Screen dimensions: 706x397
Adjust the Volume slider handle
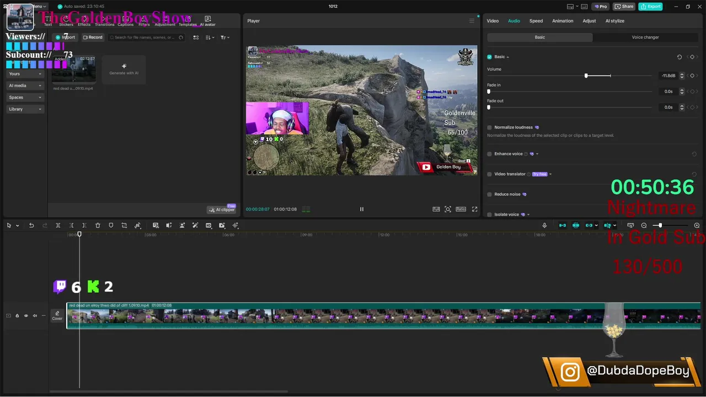[x=586, y=76]
